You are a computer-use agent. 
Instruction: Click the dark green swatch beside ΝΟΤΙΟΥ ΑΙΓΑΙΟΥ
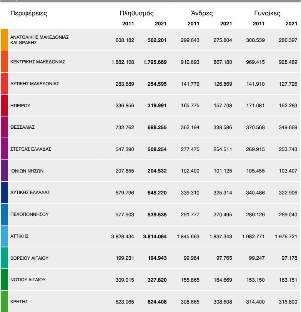4,280
